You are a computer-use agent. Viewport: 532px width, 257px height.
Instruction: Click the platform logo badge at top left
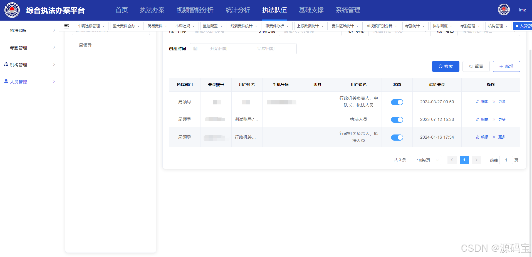click(12, 10)
